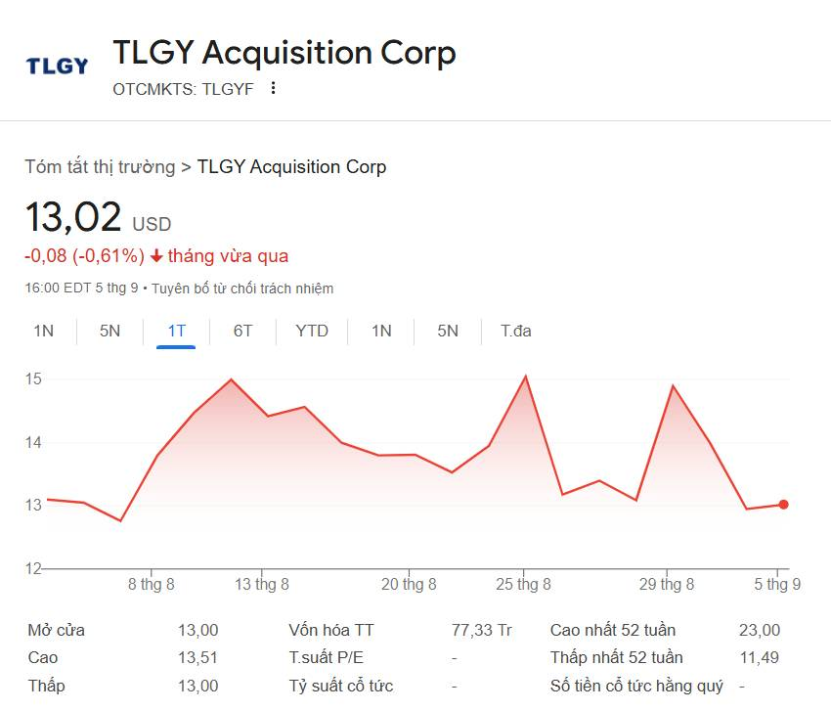Click the Vốn hóa TT value 77,33 Tr
This screenshot has width=831, height=711.
click(482, 630)
